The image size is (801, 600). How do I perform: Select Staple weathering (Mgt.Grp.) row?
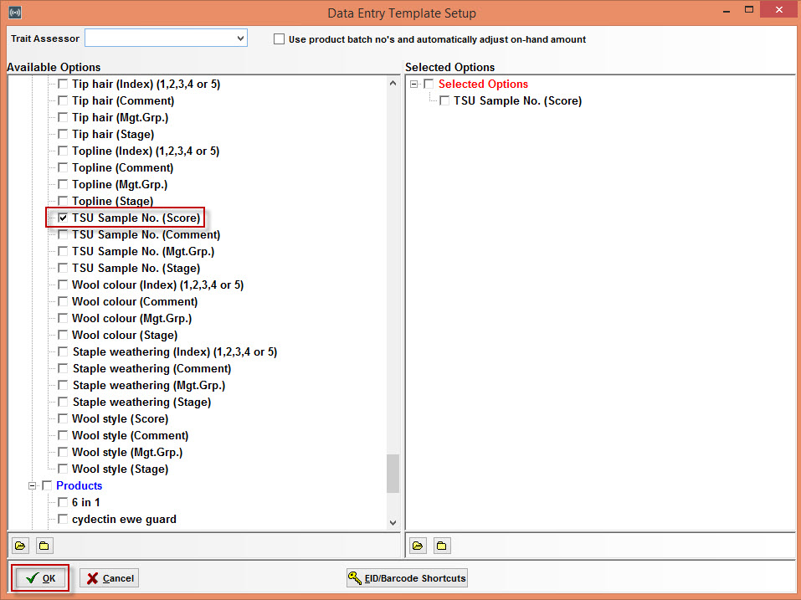[149, 385]
